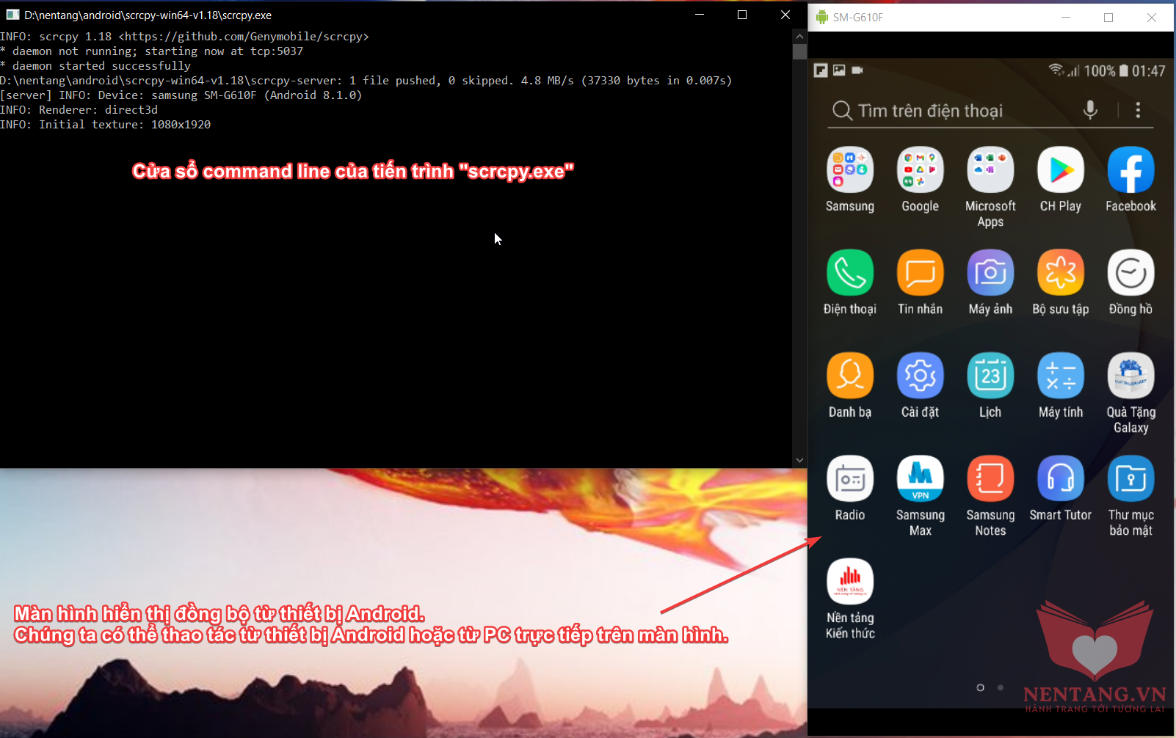
Task: Click console scrollbar up arrow
Action: [x=799, y=35]
